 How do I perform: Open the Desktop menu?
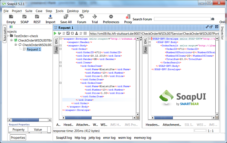pyautogui.click(x=73, y=11)
